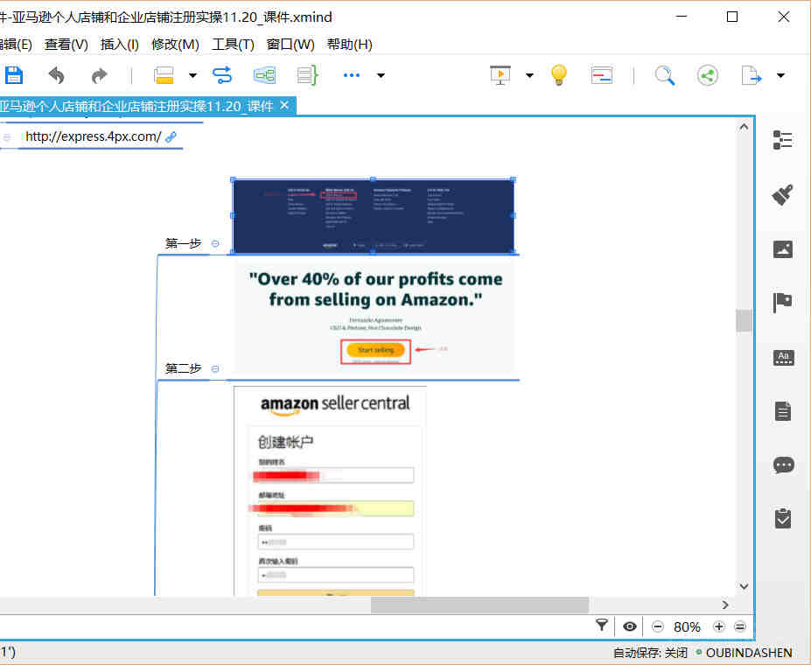Close the 课件 document tab
The height and width of the screenshot is (665, 811).
[x=284, y=106]
